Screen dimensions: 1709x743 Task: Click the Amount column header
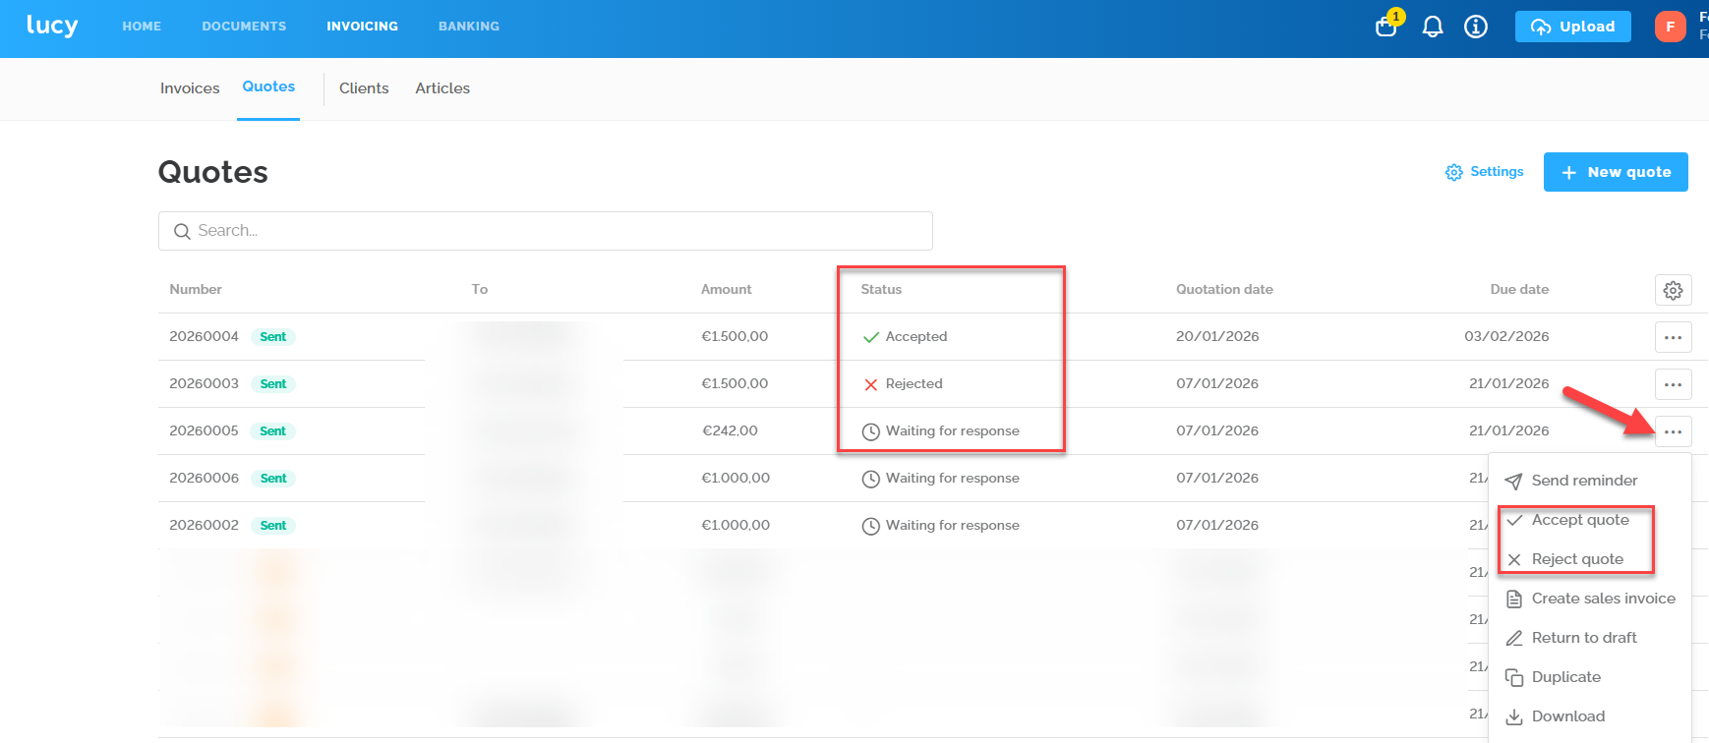tap(727, 290)
